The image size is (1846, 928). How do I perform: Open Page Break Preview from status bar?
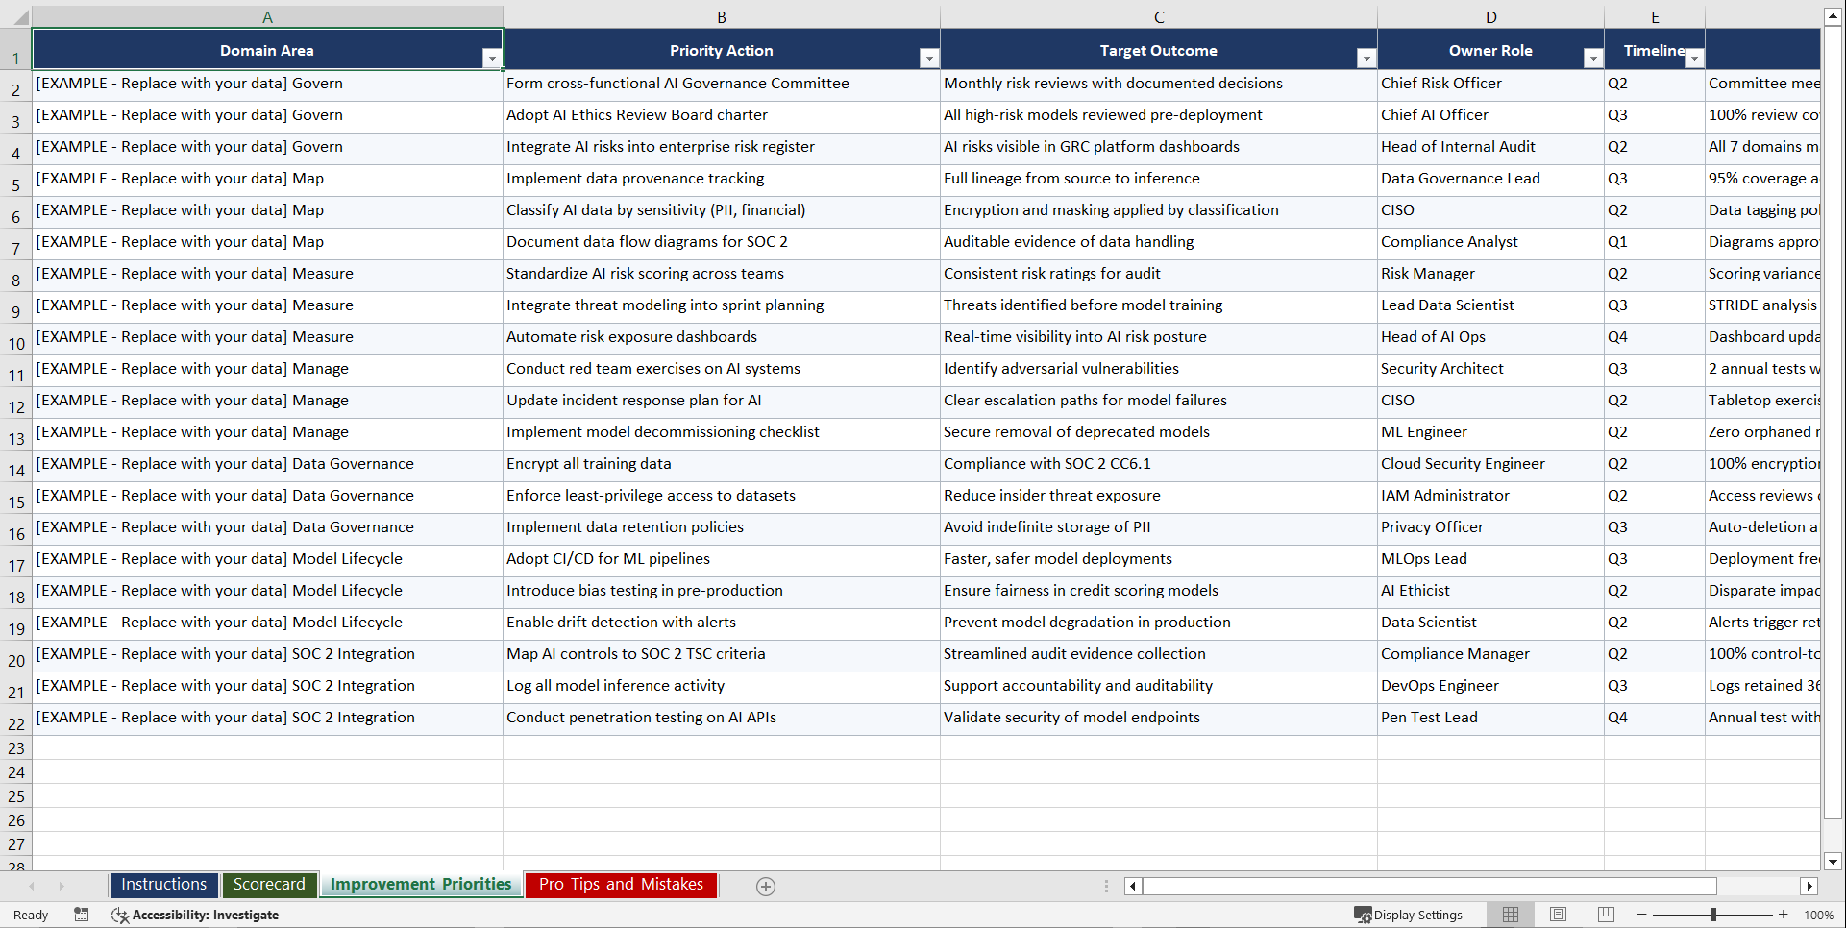1606,915
